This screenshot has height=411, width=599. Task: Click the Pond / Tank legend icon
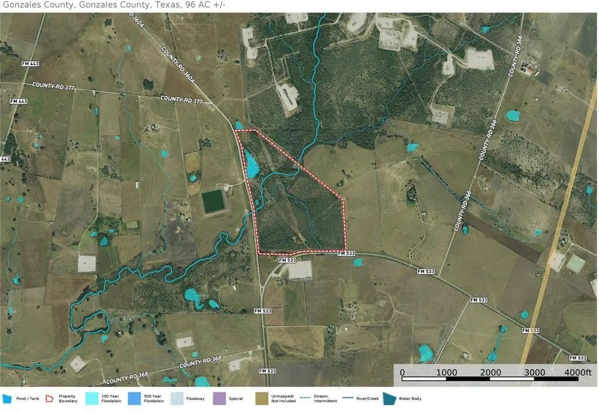point(8,399)
